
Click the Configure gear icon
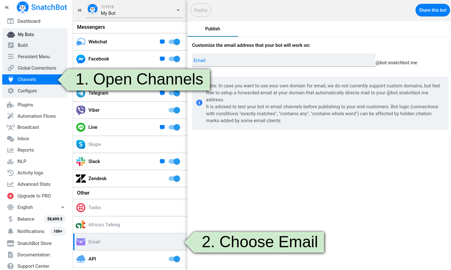tap(11, 91)
